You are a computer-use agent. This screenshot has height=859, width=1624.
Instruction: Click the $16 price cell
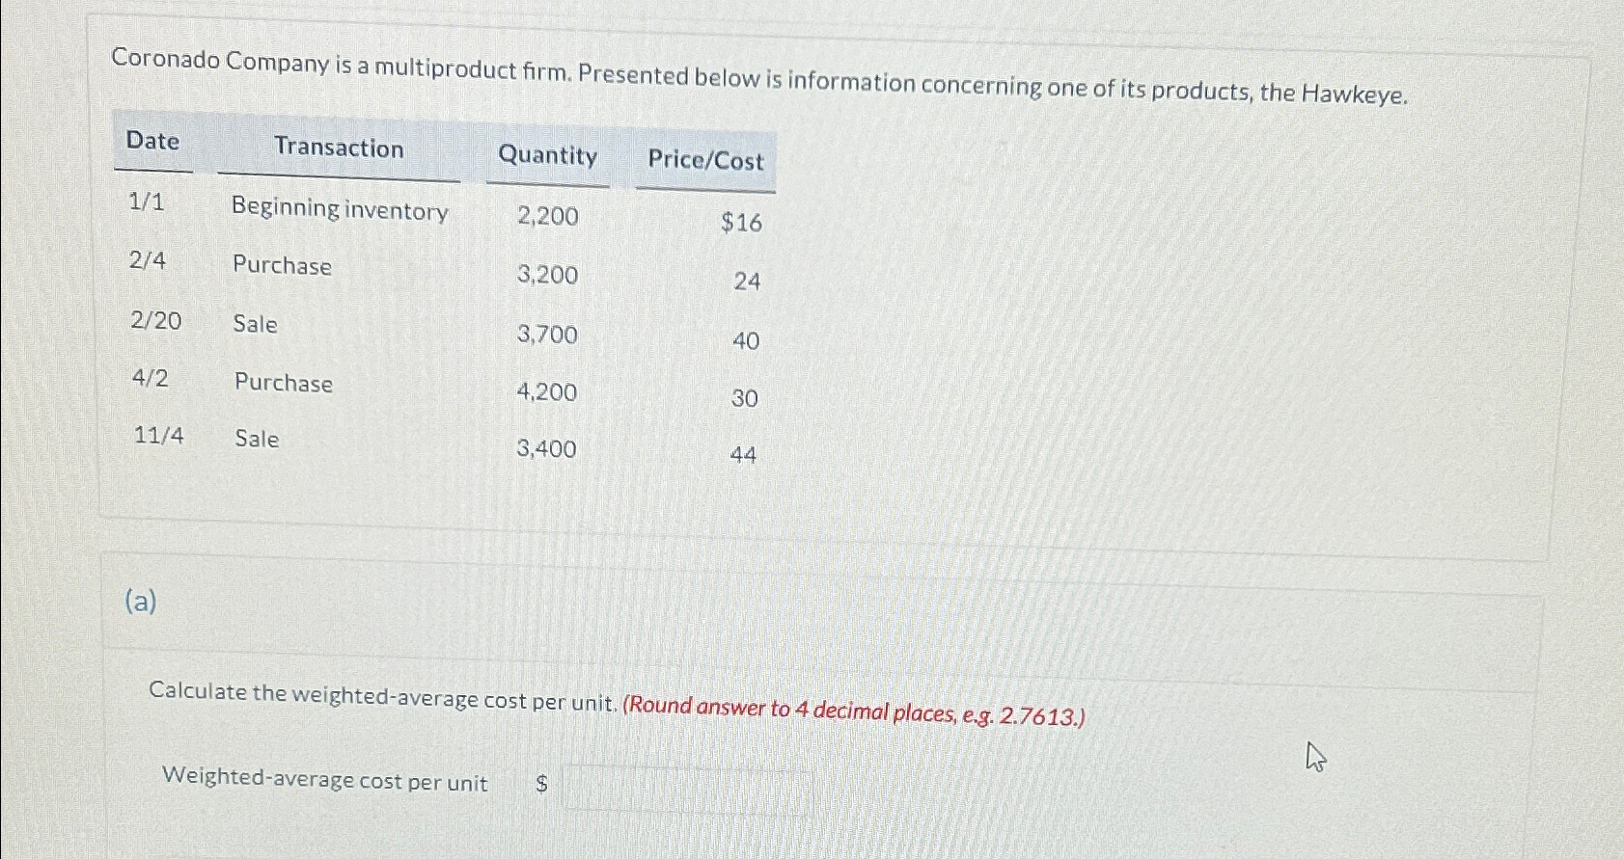click(x=741, y=223)
